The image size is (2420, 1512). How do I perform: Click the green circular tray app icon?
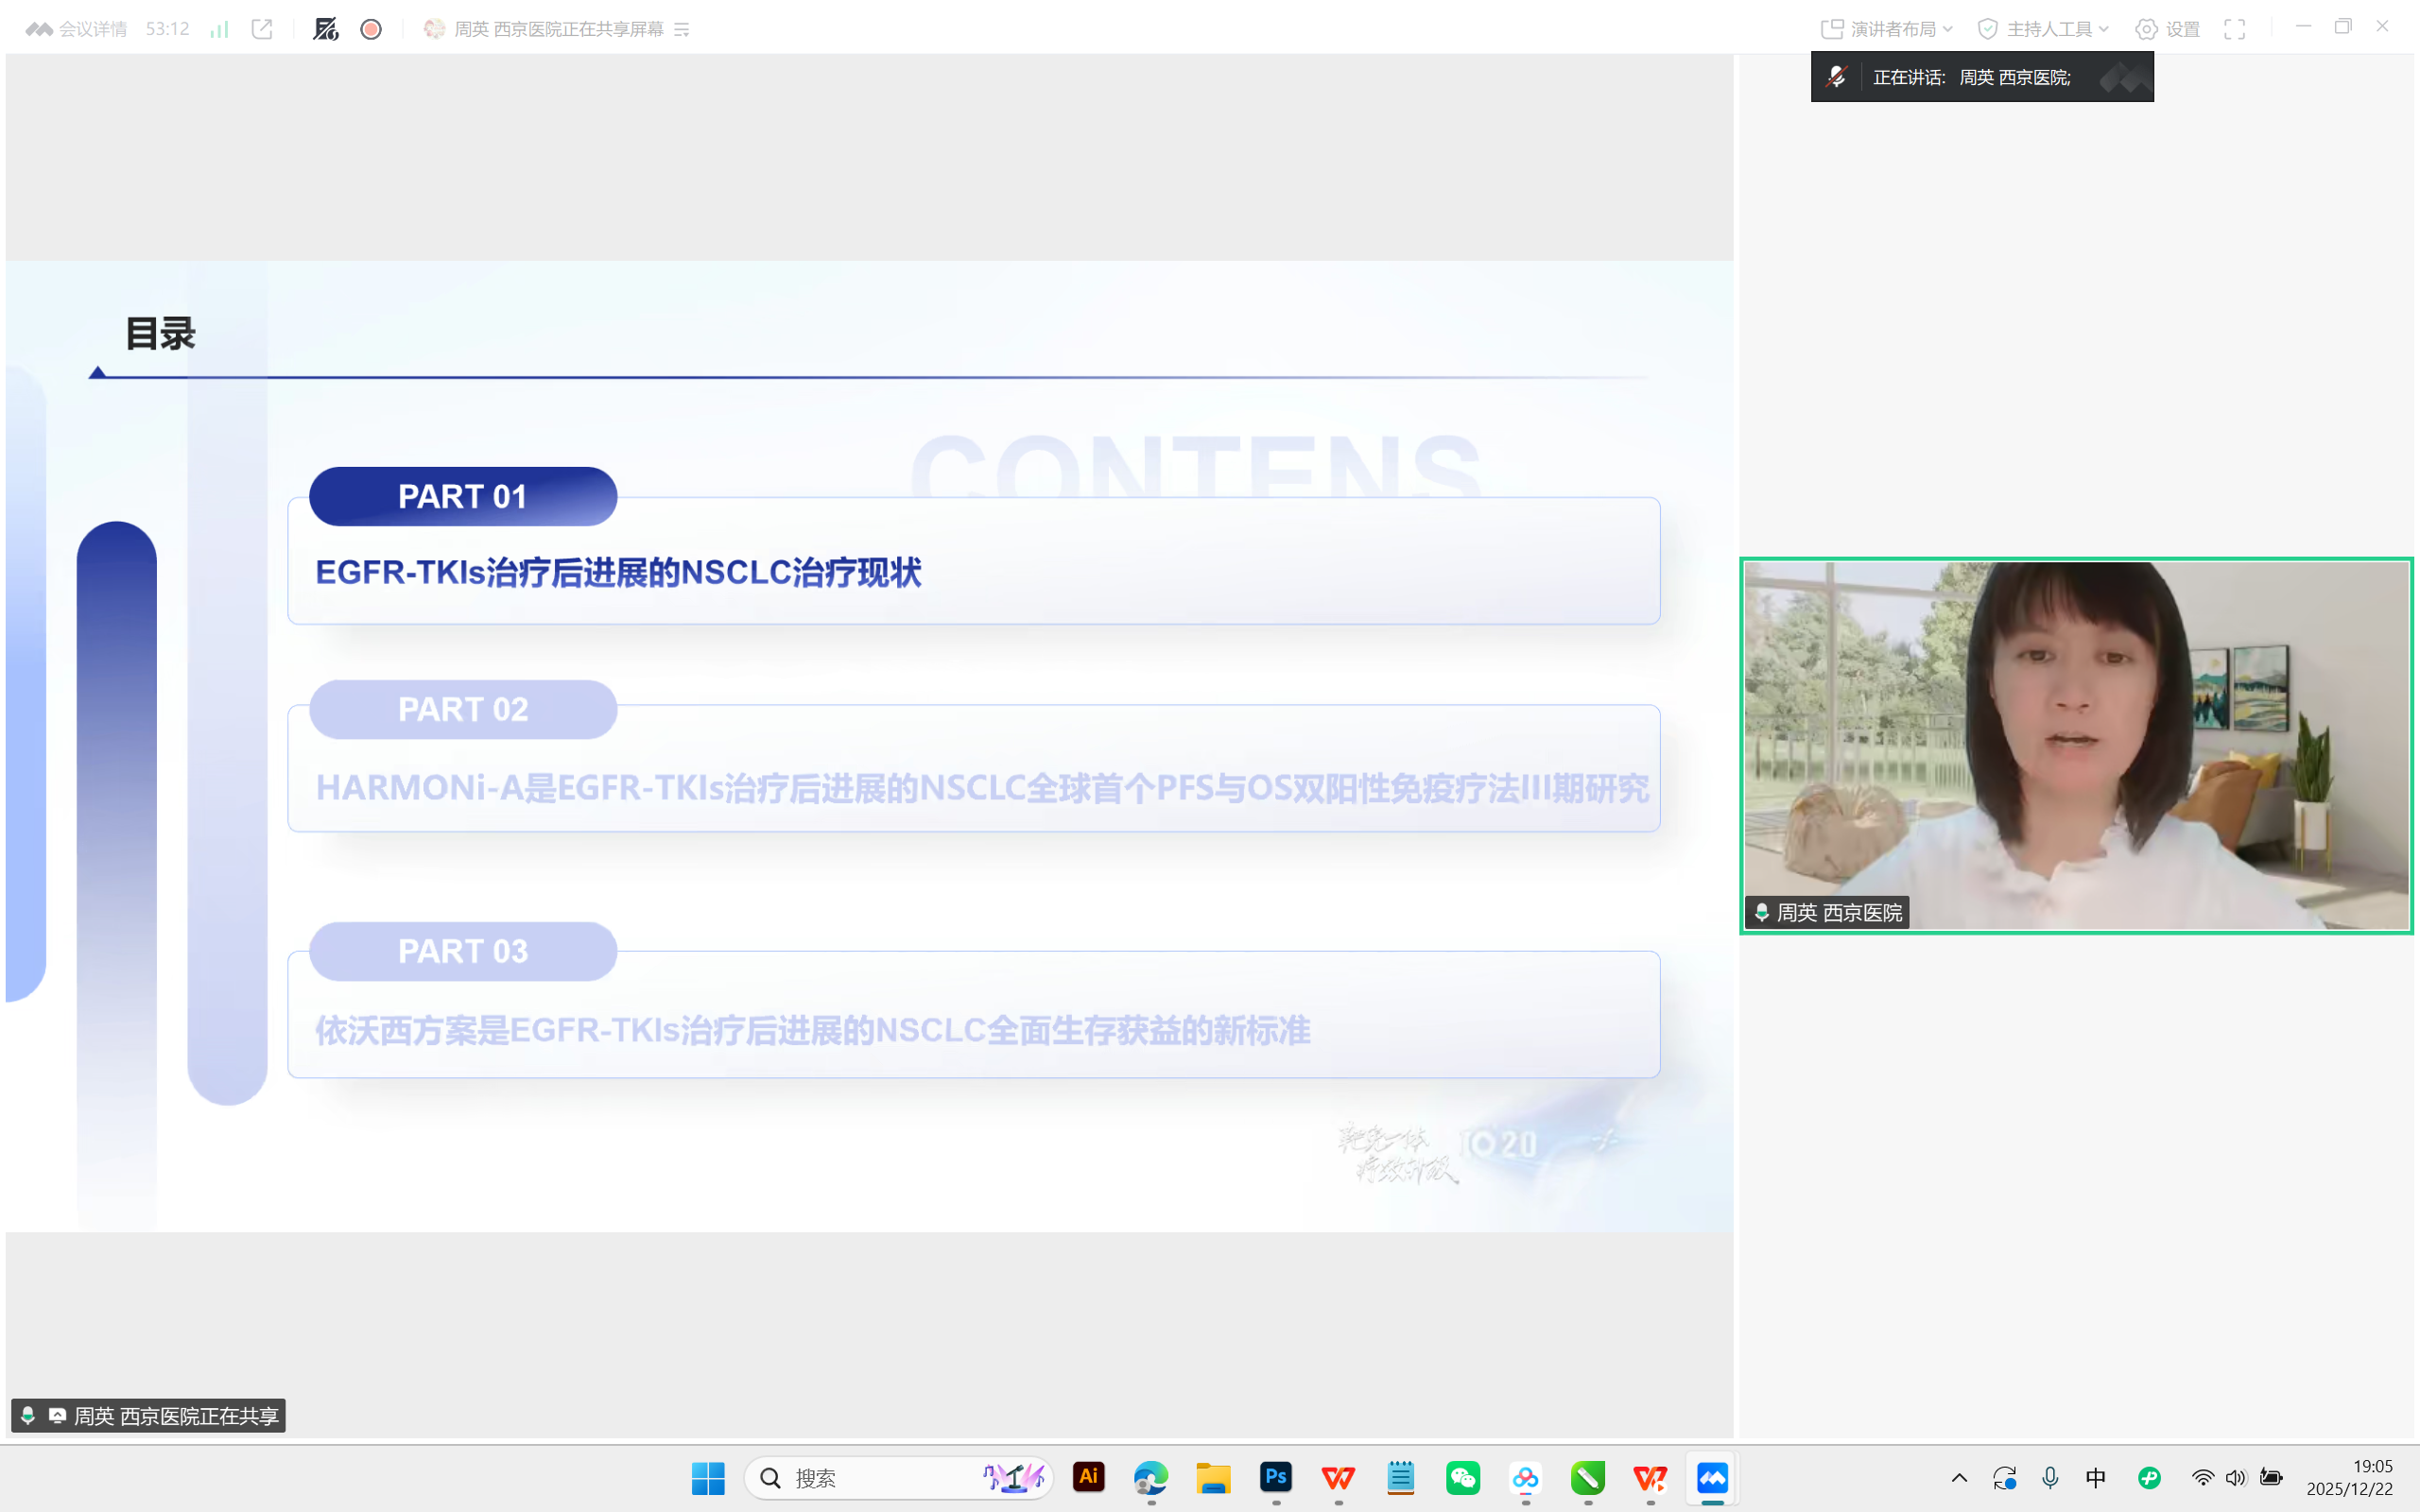[x=2149, y=1478]
